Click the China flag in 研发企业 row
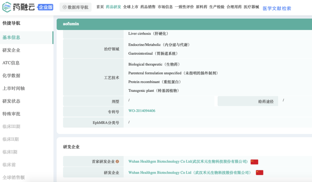312x182 pixels. pyautogui.click(x=259, y=172)
